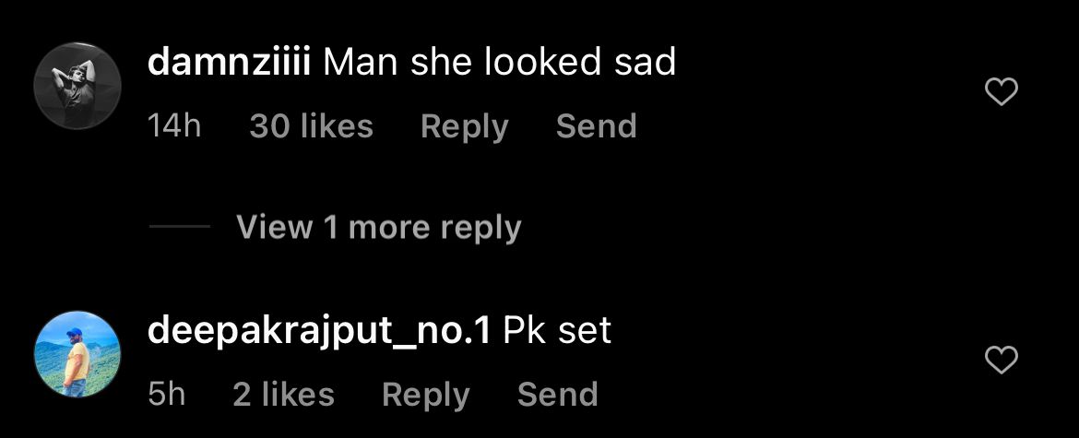Reply to deepakrajput_no.1's comment

pos(426,396)
